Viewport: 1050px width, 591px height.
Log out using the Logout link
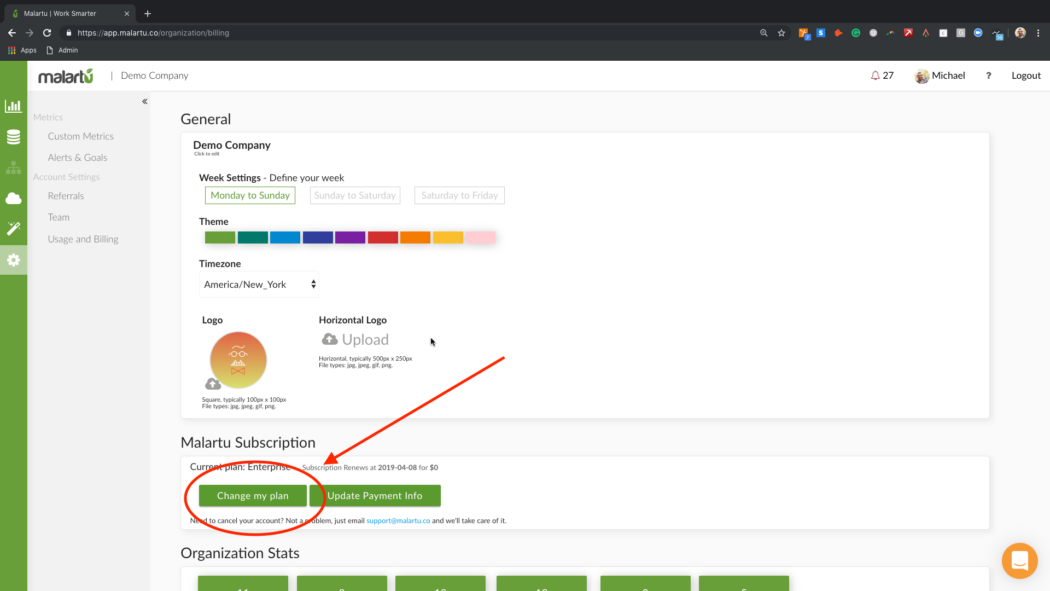pyautogui.click(x=1026, y=76)
